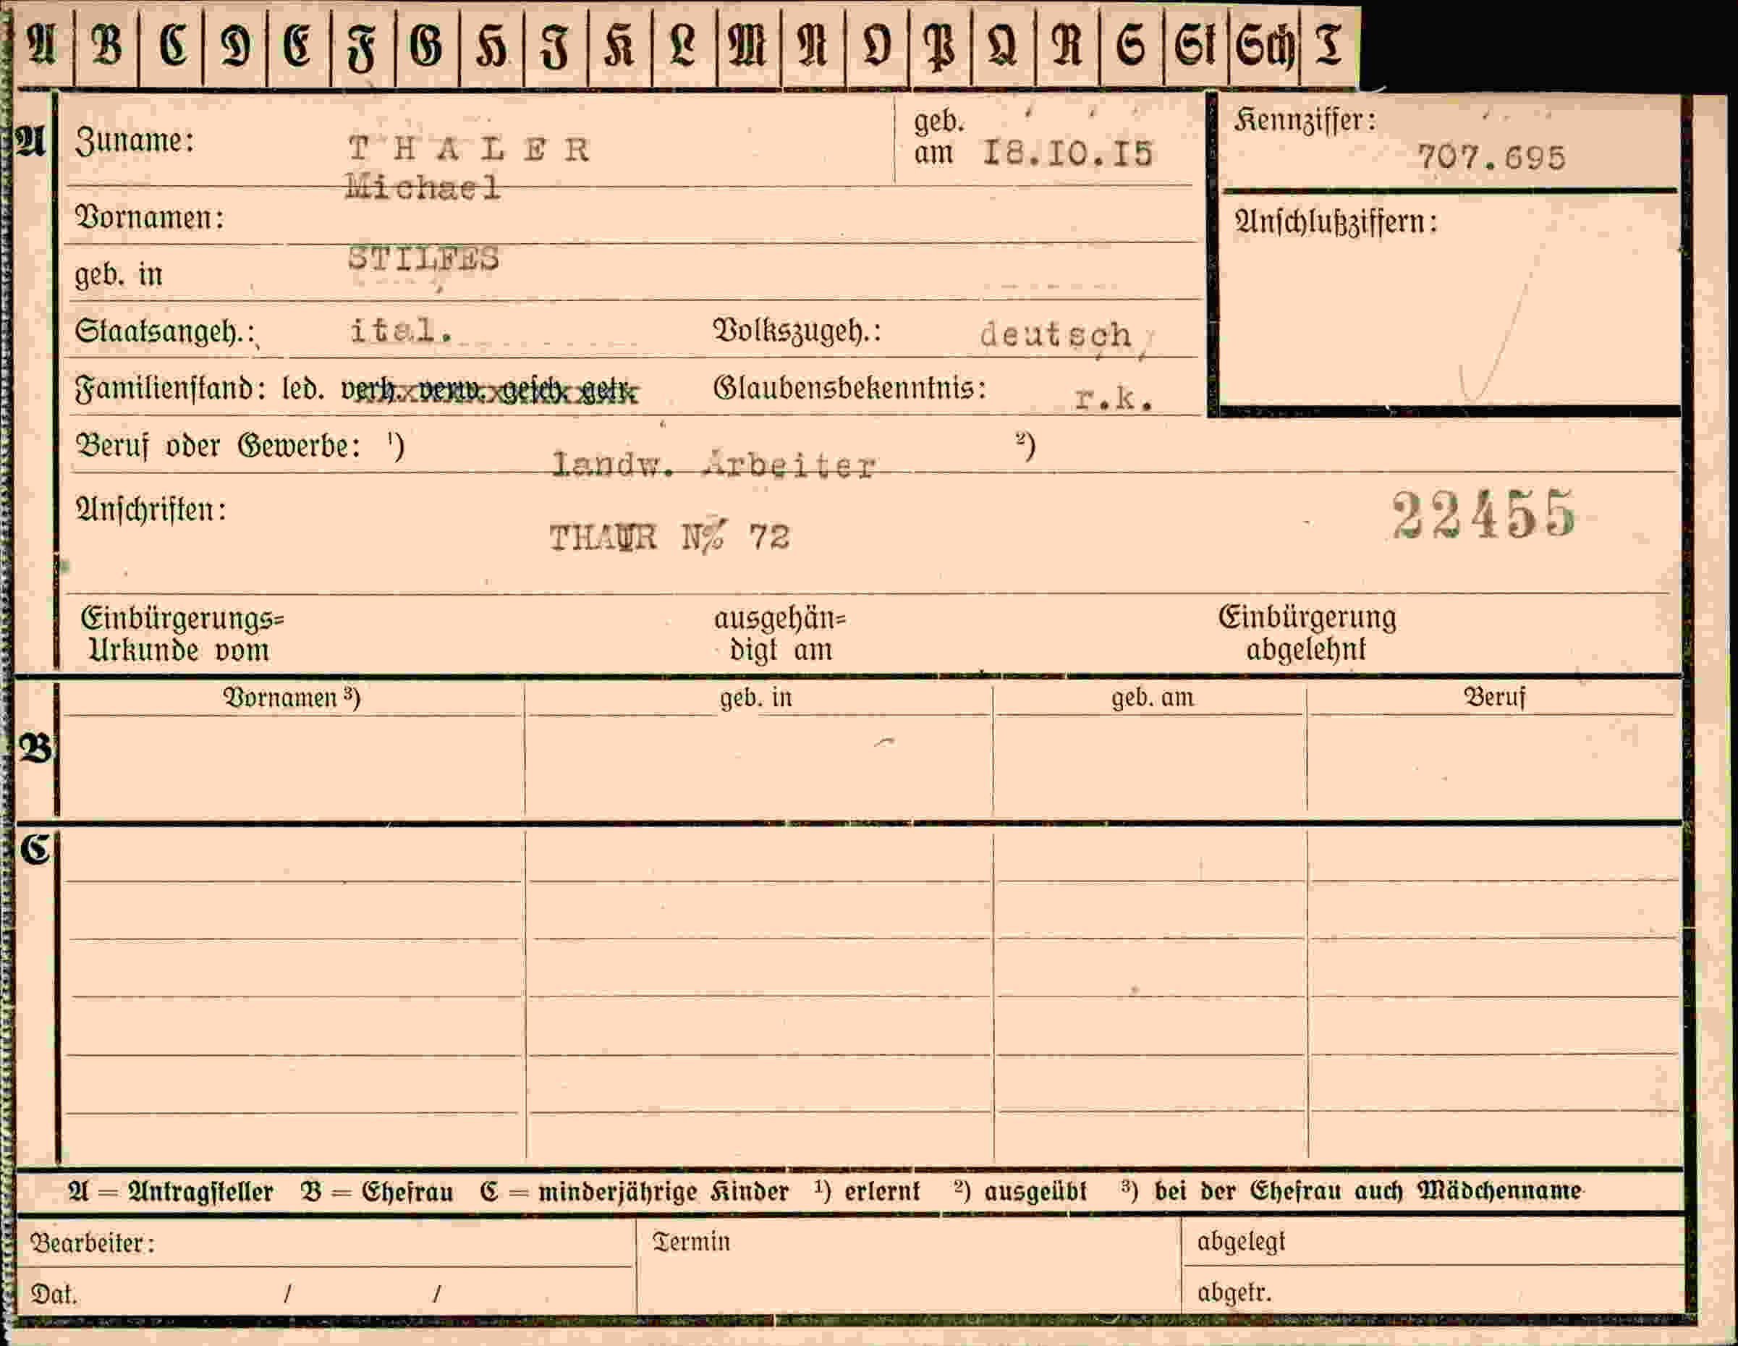Screen dimensions: 1738x1346
Task: Click the 'Einbürgerung abgelehnt' label
Action: pyautogui.click(x=1307, y=634)
